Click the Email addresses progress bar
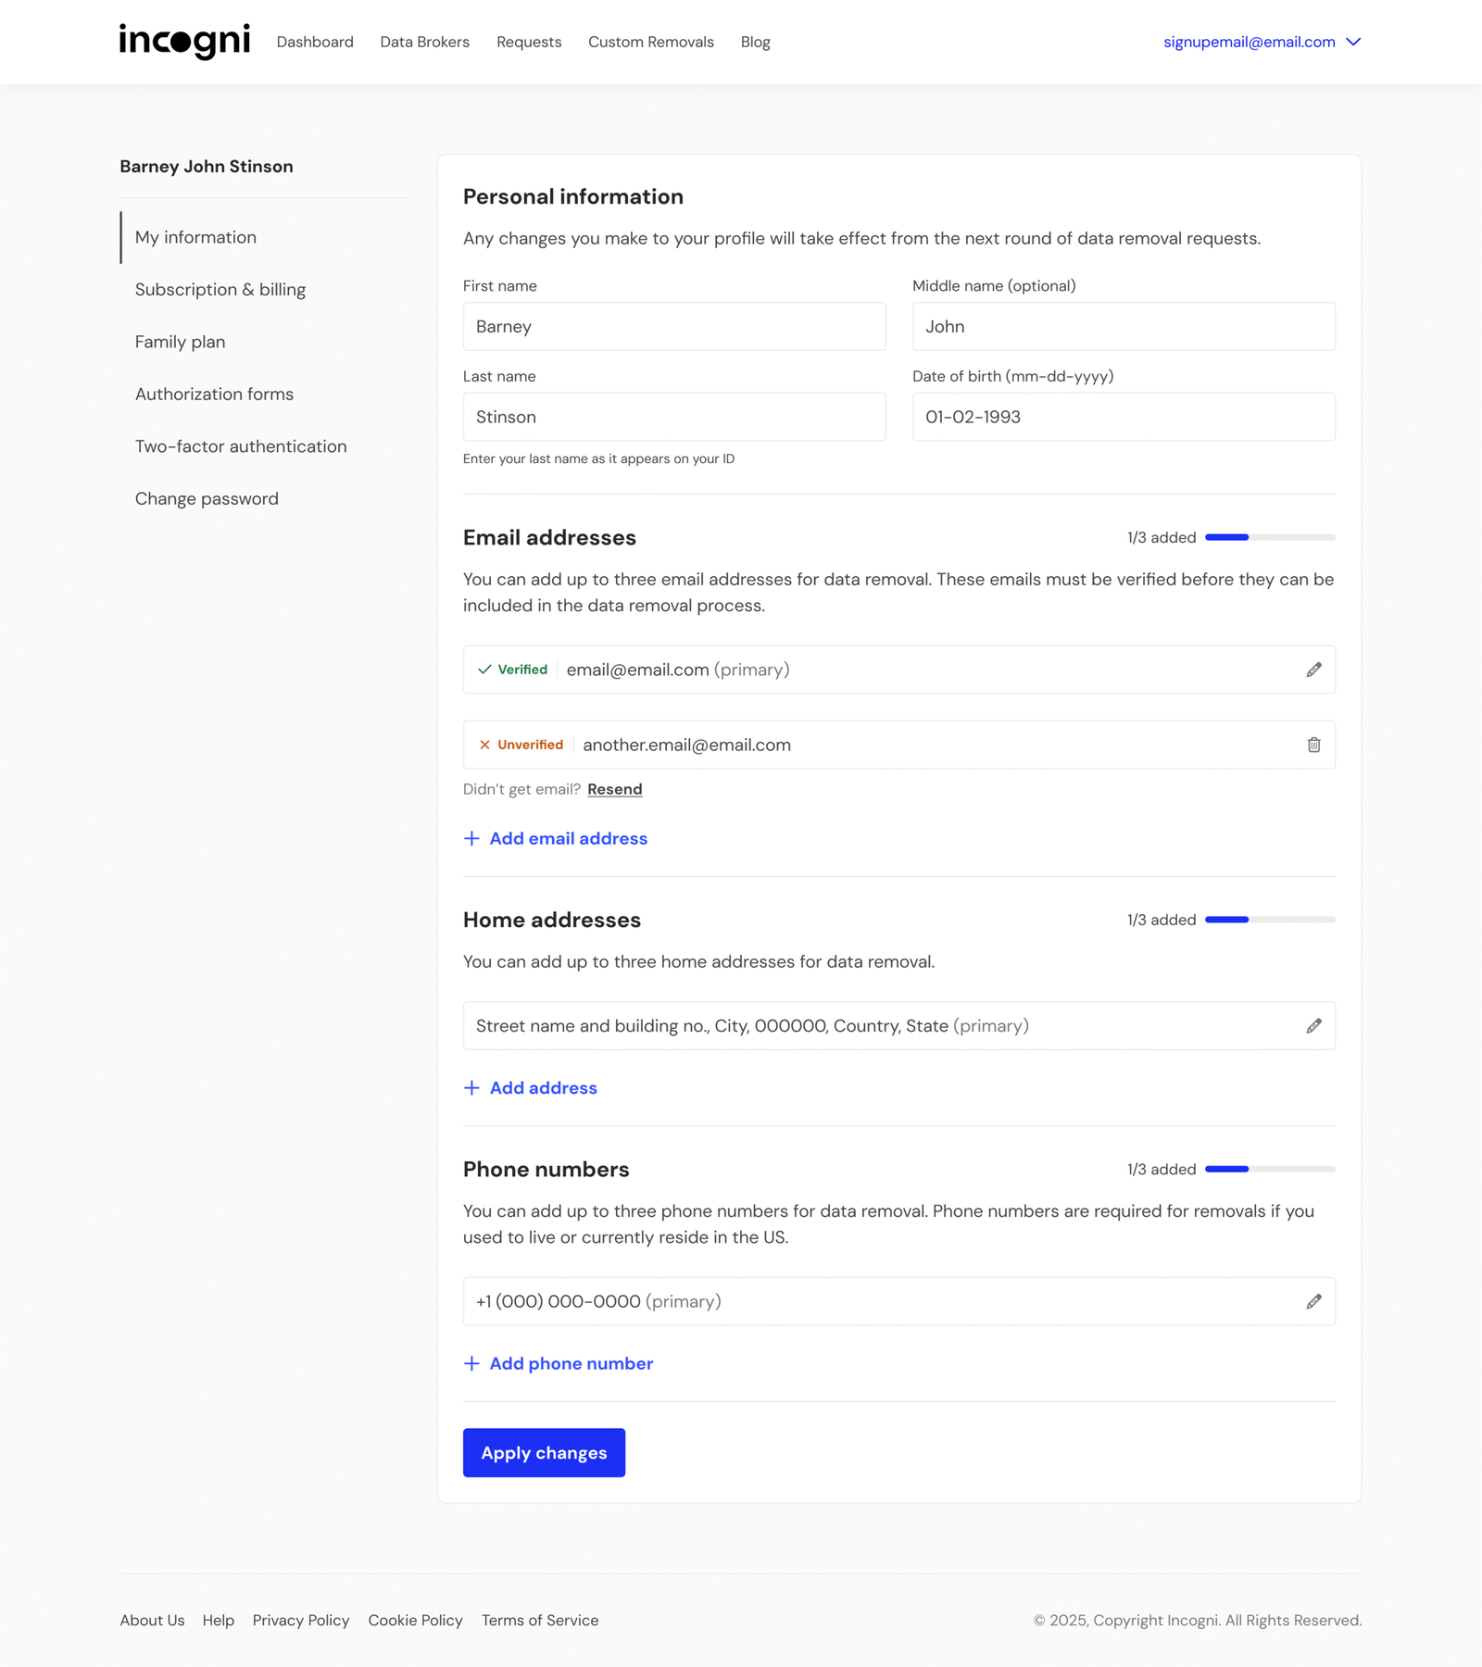Image resolution: width=1482 pixels, height=1667 pixels. coord(1269,537)
